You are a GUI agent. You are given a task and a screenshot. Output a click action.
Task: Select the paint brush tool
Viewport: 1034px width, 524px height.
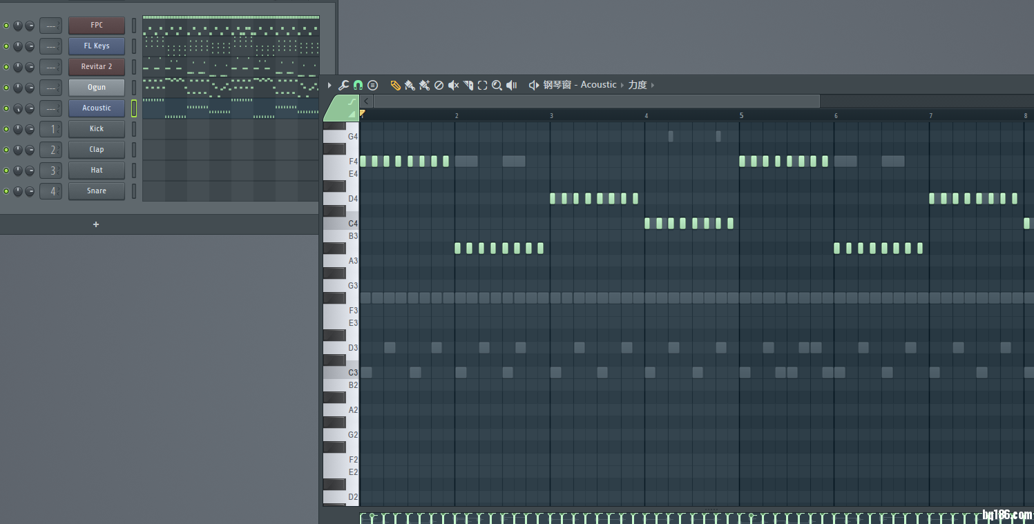pos(410,85)
